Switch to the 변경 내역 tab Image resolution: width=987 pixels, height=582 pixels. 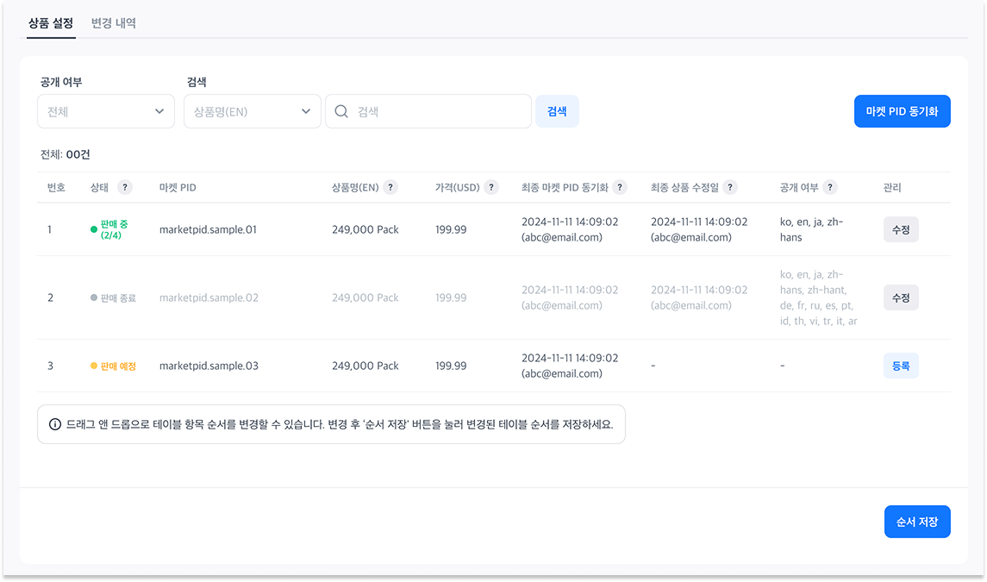pos(114,23)
